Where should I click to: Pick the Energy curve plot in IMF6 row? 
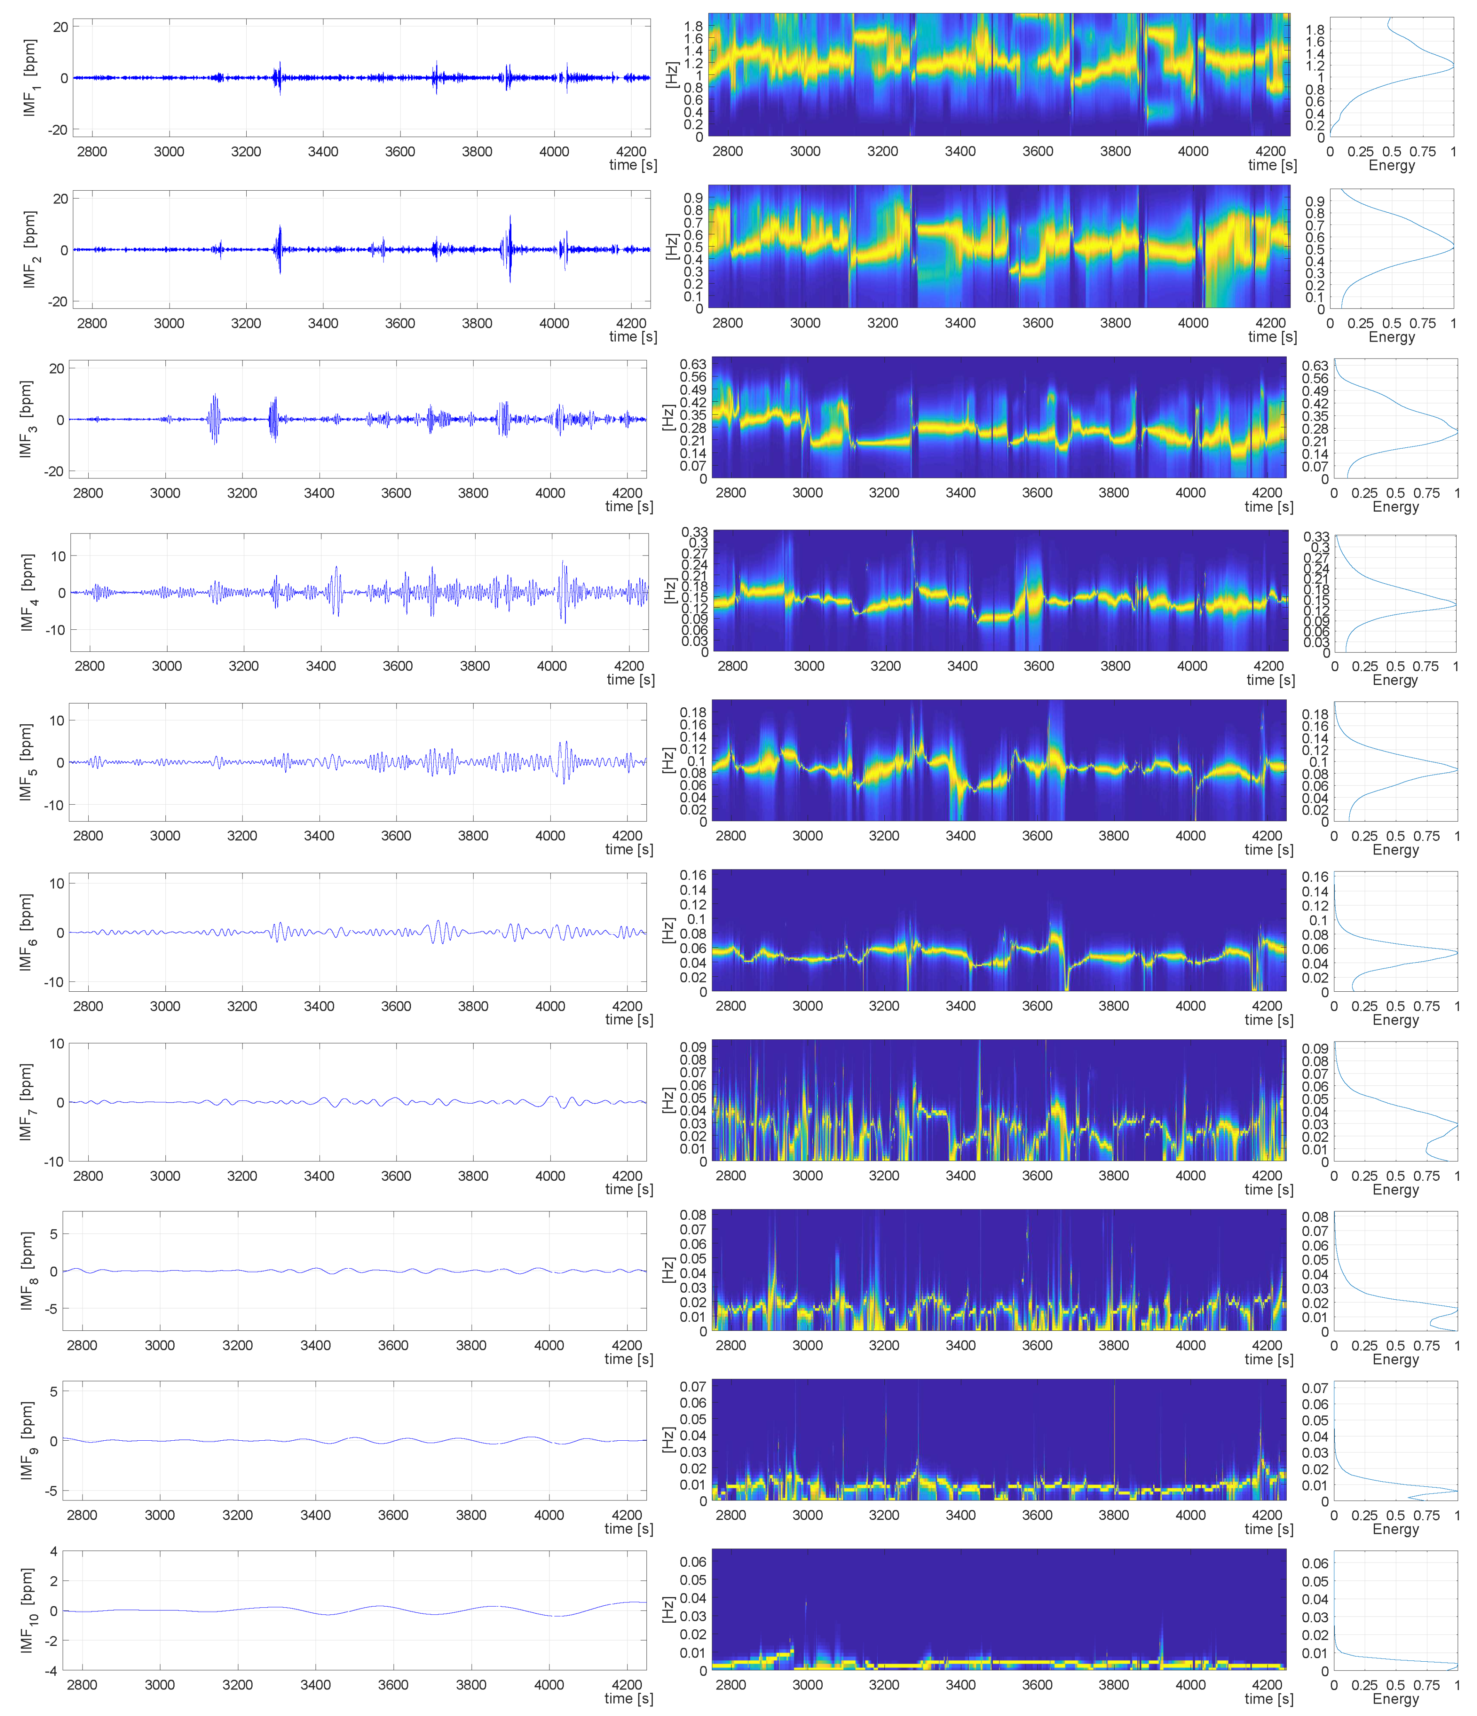(1396, 932)
